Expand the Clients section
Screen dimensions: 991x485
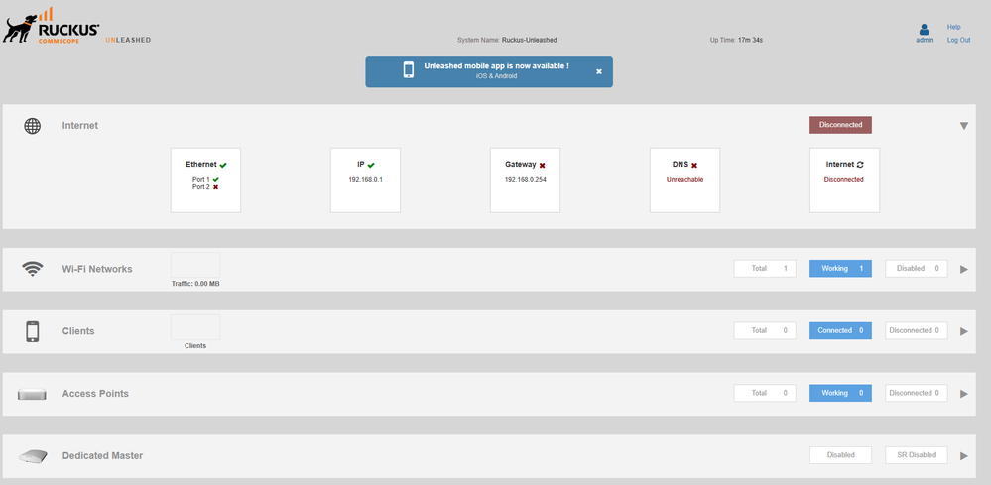point(962,331)
